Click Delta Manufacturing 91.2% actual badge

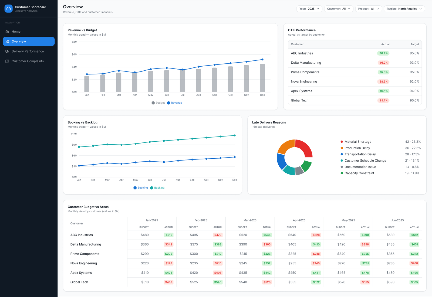pyautogui.click(x=384, y=63)
